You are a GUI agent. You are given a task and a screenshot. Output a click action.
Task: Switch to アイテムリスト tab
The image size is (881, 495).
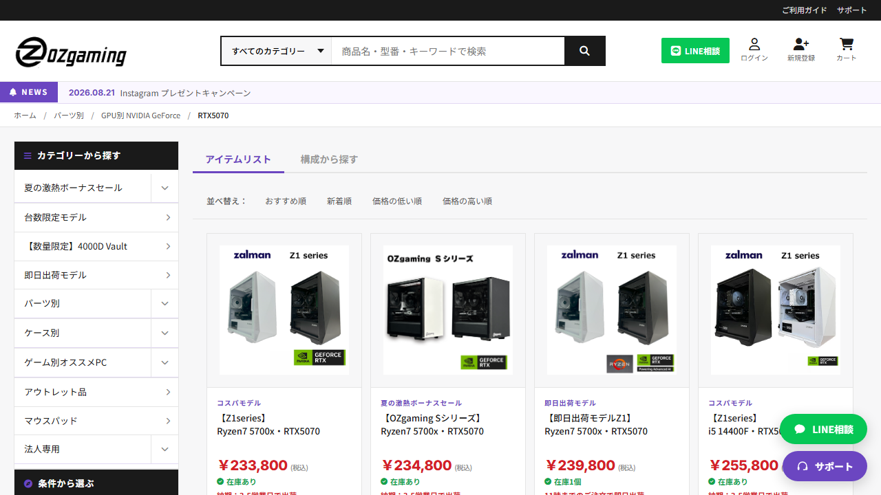(238, 159)
